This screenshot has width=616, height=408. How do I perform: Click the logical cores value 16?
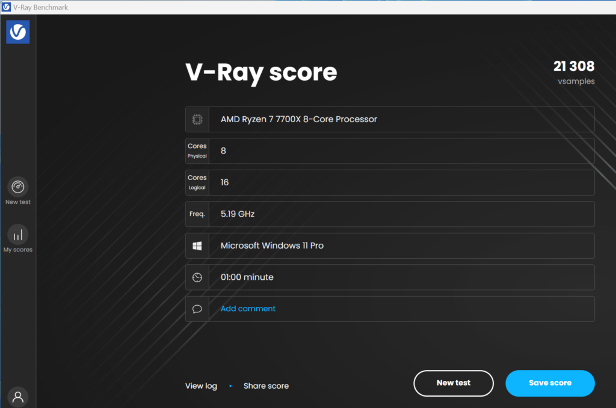pos(224,182)
